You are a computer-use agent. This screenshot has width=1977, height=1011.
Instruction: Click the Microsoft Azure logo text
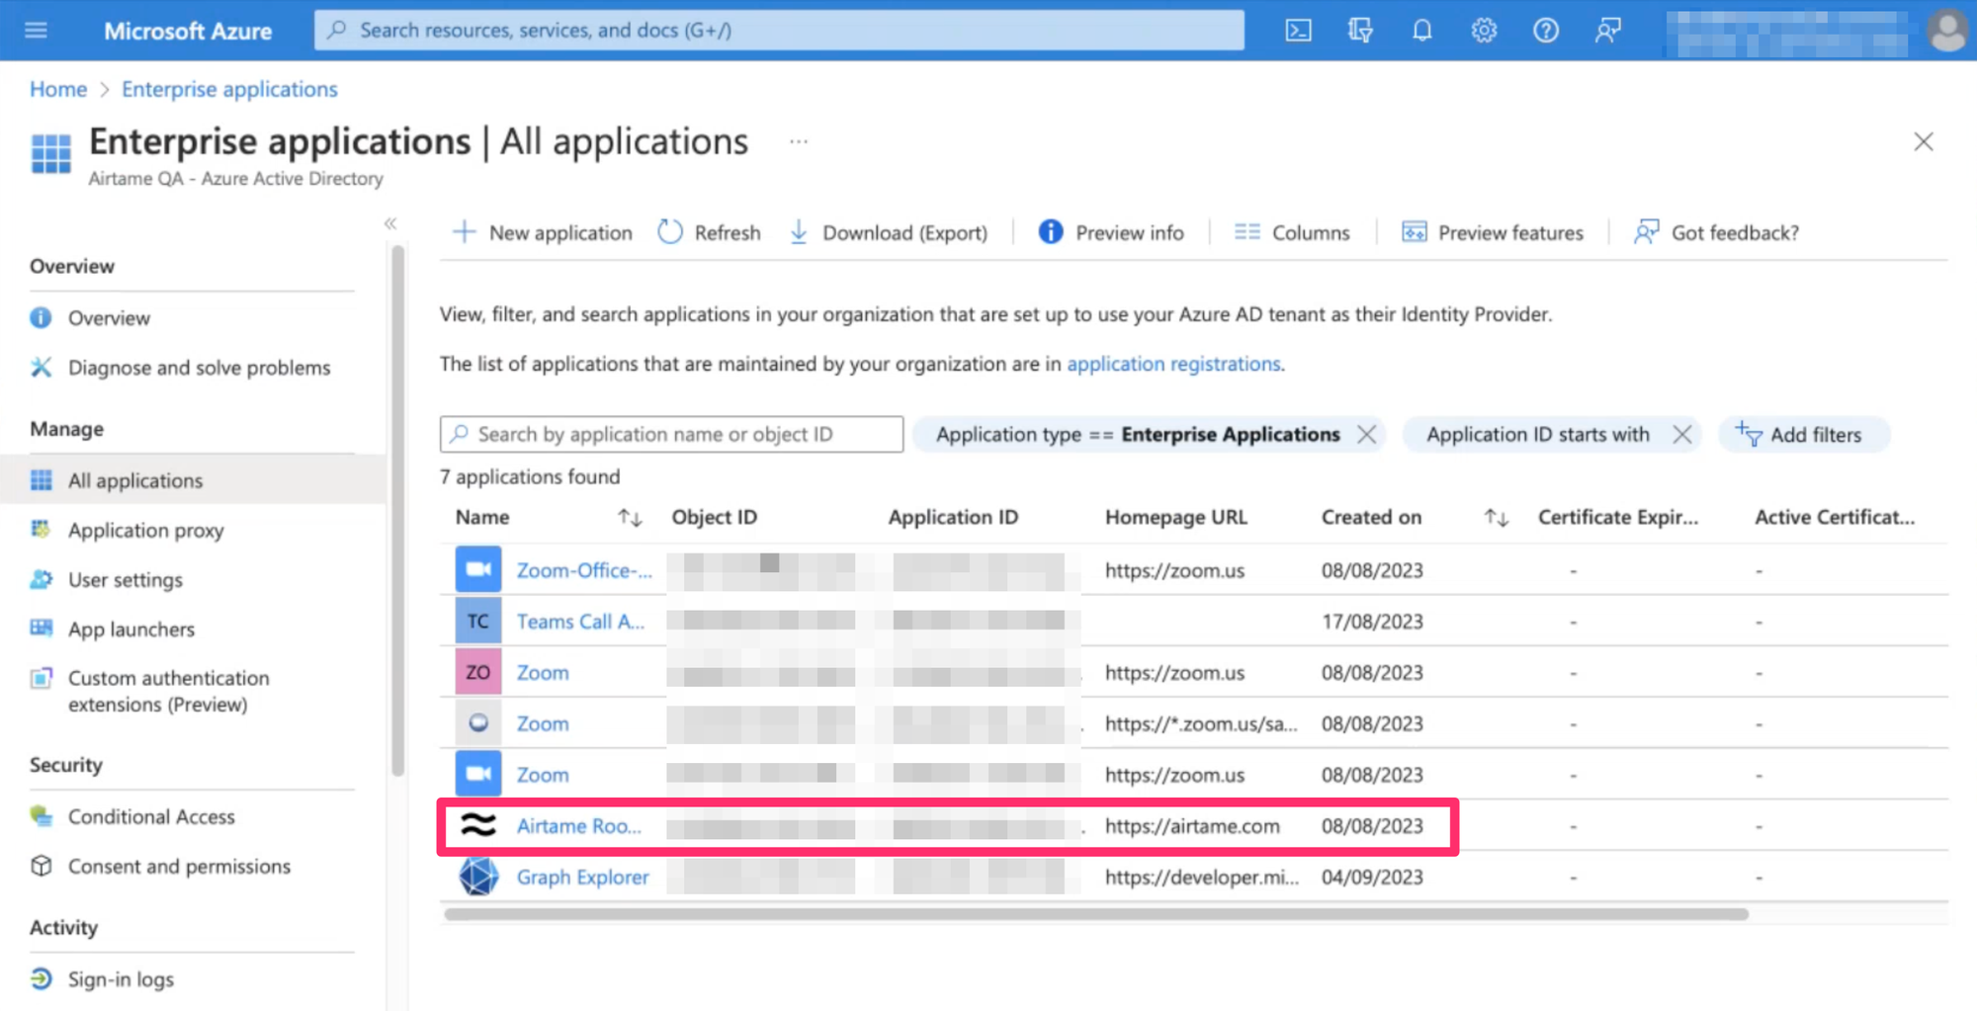click(188, 31)
